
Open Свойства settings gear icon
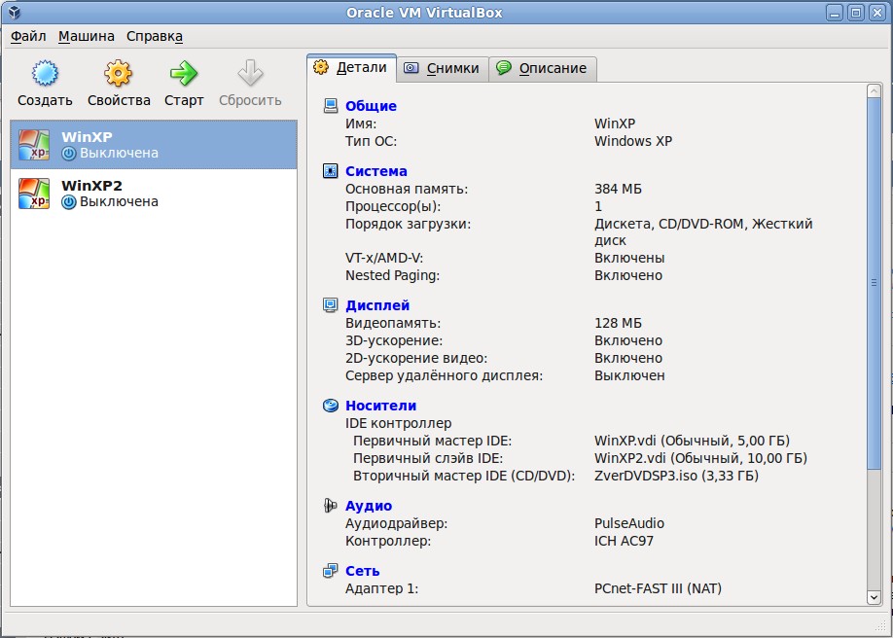coord(118,74)
